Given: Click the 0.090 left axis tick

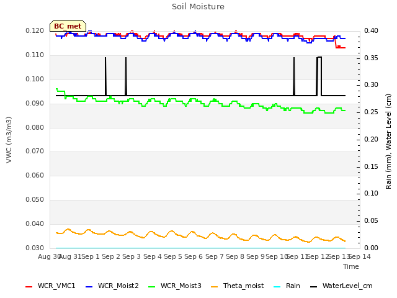Looking at the screenshot, I should (x=35, y=104).
